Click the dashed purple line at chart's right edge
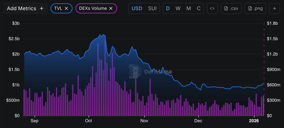This screenshot has height=128, width=284. point(264,55)
